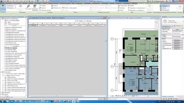Click Сброс reset button

pos(121,10)
